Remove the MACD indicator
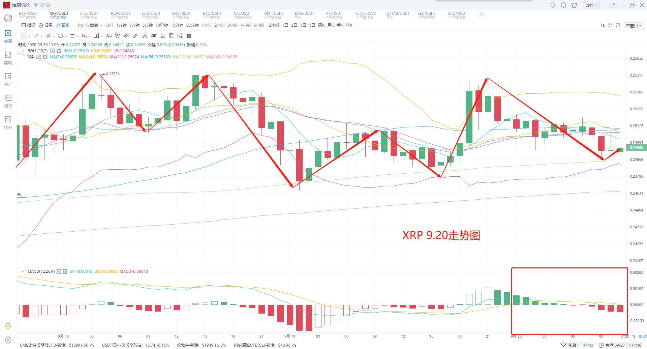647x349 pixels. pos(65,271)
